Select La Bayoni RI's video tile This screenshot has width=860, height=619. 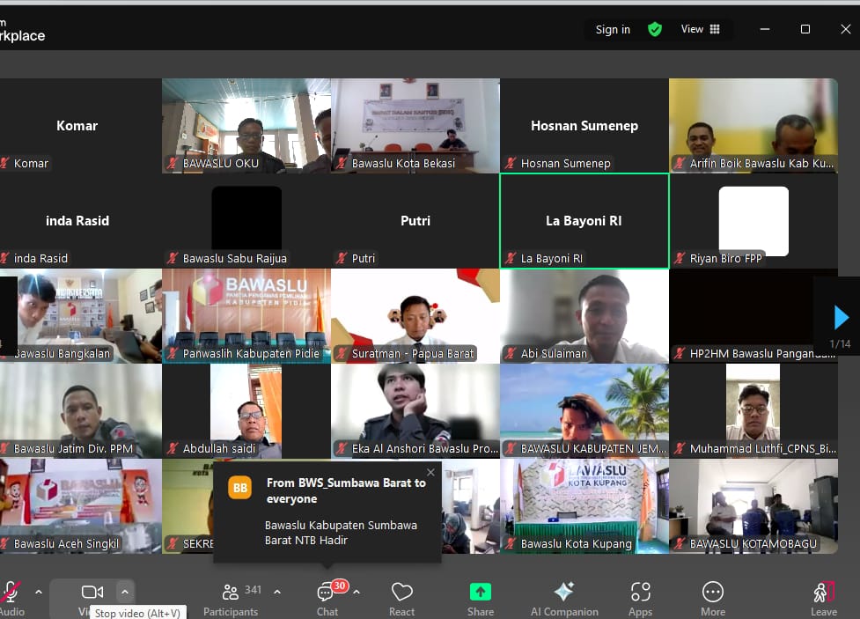pos(584,220)
